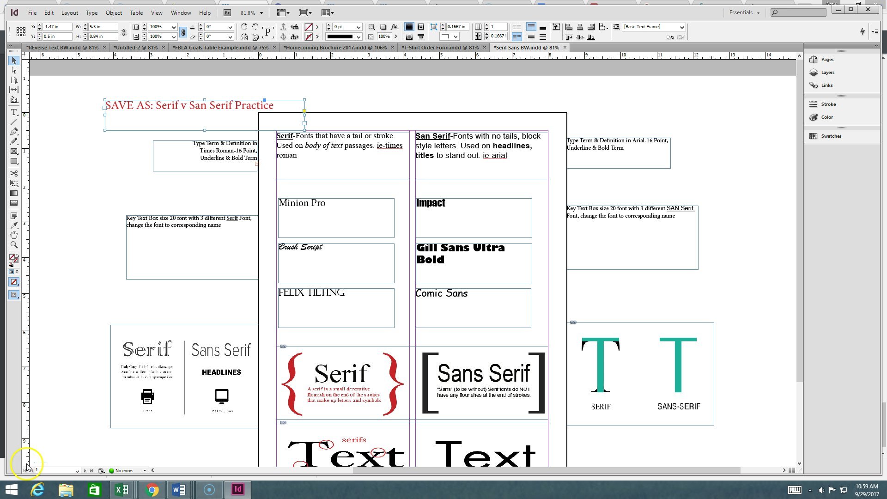Screen dimensions: 887x499
Task: Choose the Zoom tool
Action: pyautogui.click(x=14, y=246)
